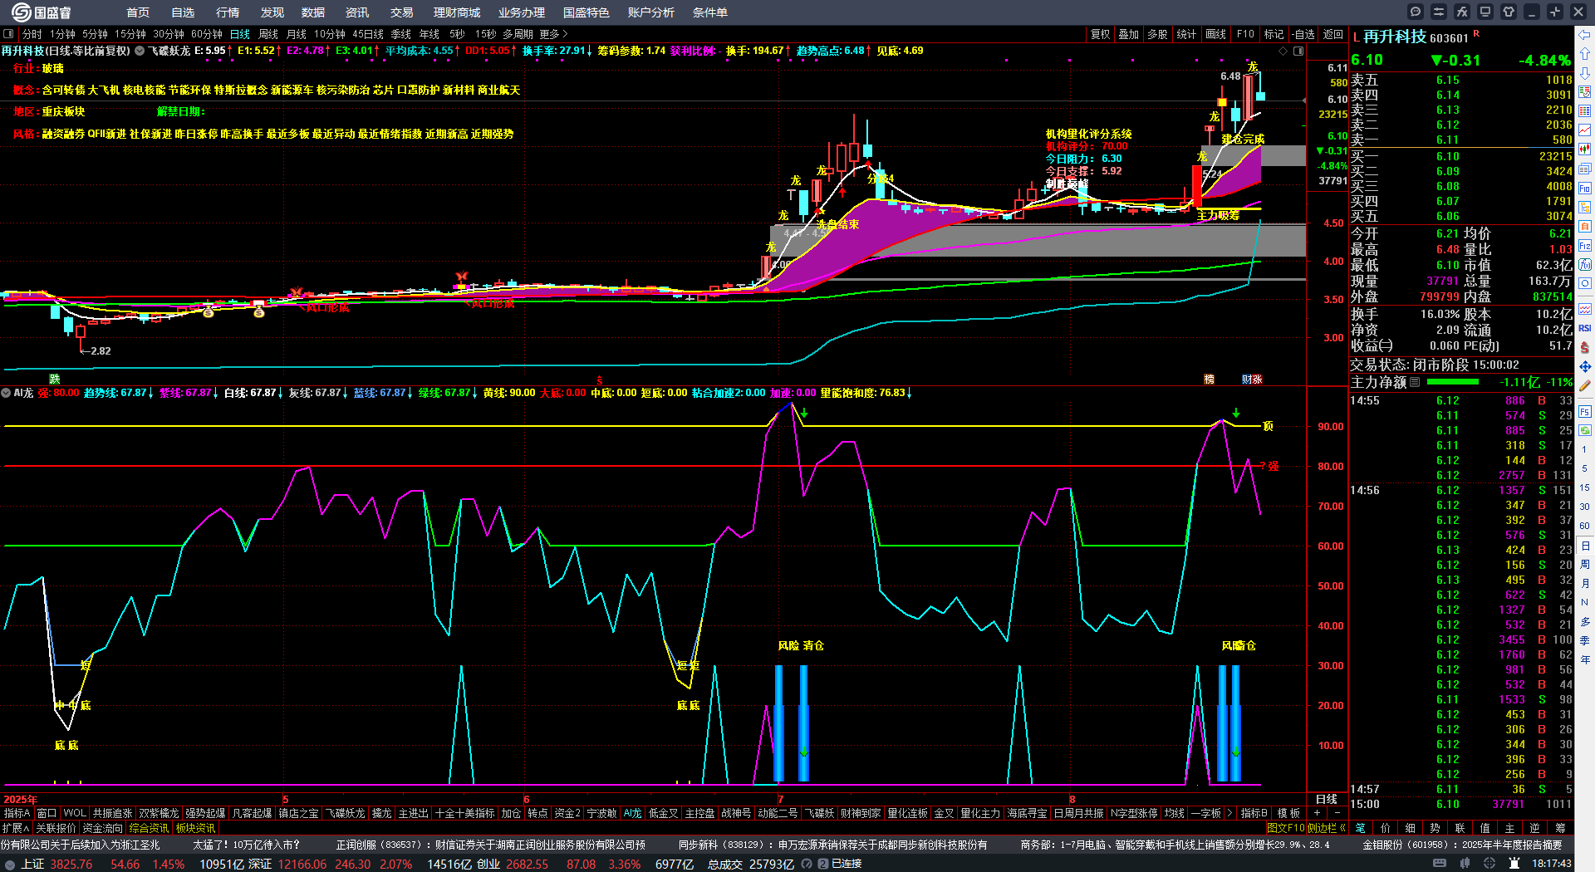Click the down arrow icon in right sidebar

[1585, 72]
